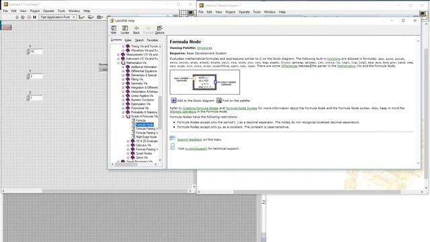This screenshot has height=242, width=430.
Task: Expand the Probability & Statistics node
Action: (x=123, y=112)
